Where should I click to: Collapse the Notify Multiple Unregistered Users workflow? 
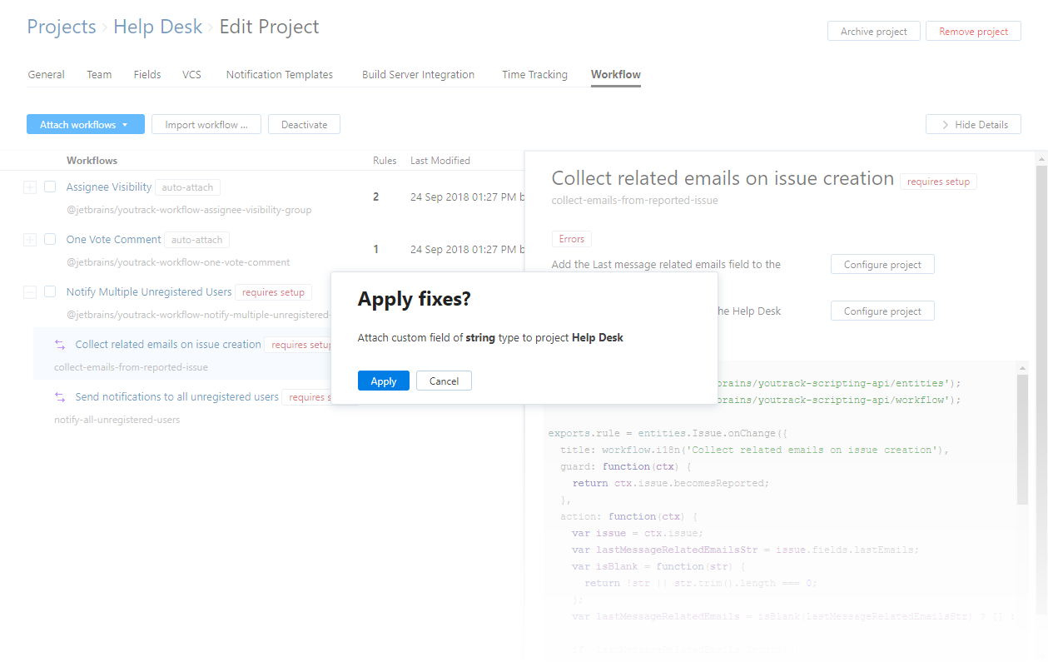pyautogui.click(x=30, y=292)
